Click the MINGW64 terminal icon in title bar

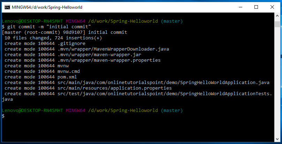tap(6, 7)
